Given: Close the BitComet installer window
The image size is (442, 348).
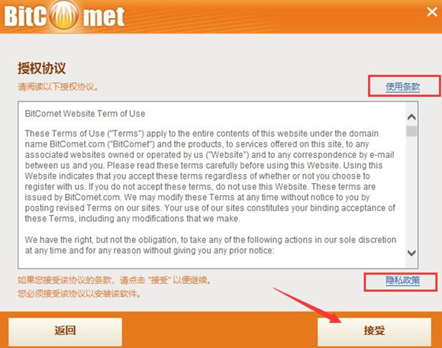Looking at the screenshot, I should point(432,12).
